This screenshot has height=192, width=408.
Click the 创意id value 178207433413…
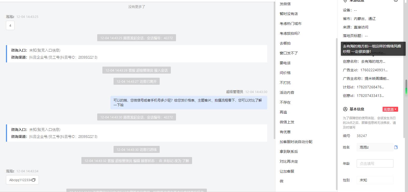pyautogui.click(x=370, y=96)
